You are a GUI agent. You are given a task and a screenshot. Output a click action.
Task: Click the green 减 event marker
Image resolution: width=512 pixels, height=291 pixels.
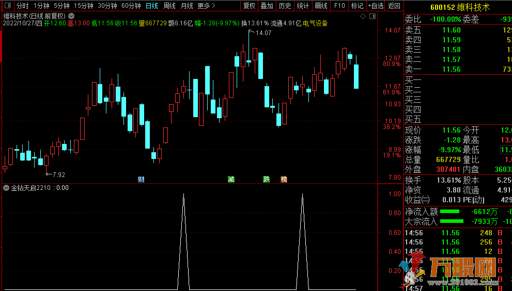(231, 179)
